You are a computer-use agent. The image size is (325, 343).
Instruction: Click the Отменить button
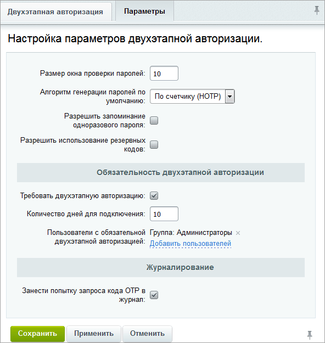pos(147,333)
